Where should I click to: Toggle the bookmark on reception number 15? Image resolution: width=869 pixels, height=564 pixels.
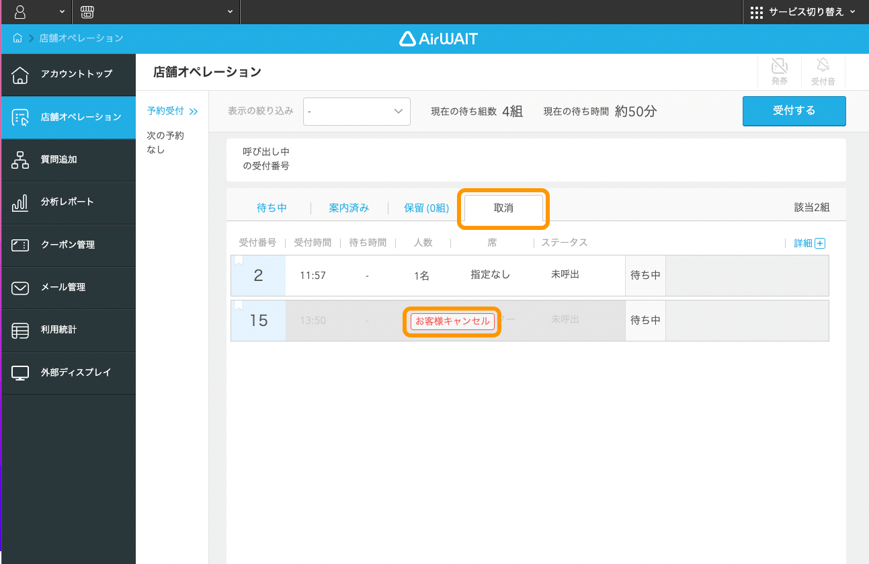point(240,306)
